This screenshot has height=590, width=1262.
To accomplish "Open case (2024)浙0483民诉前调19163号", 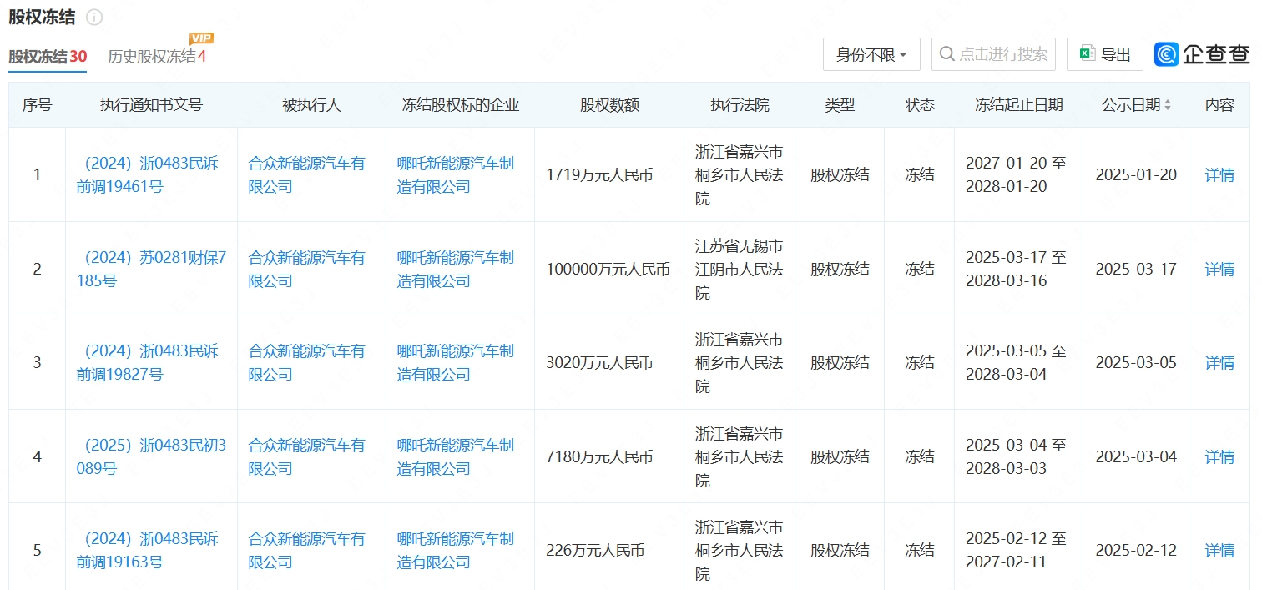I will pos(147,550).
